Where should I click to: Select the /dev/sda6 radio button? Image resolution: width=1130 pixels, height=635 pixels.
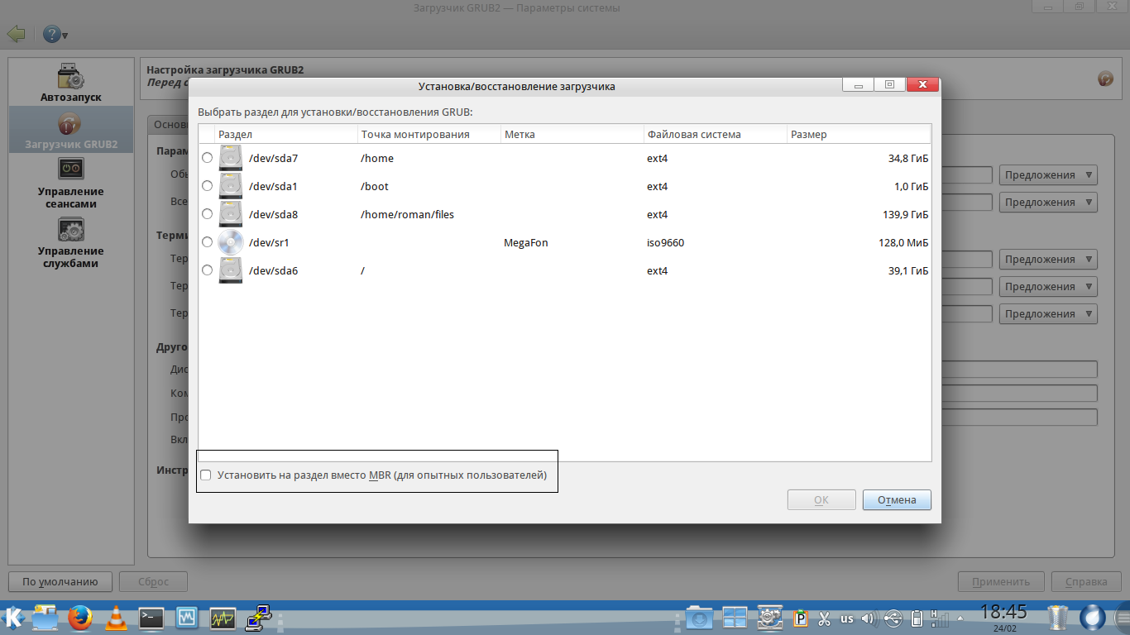(207, 270)
